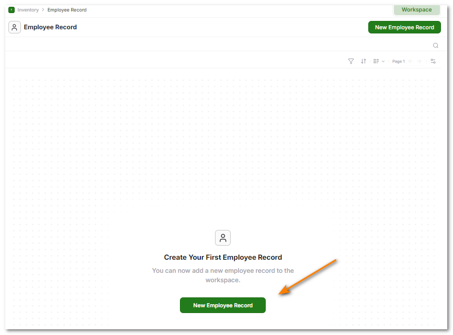Open the filter options
The height and width of the screenshot is (335, 453).
350,61
